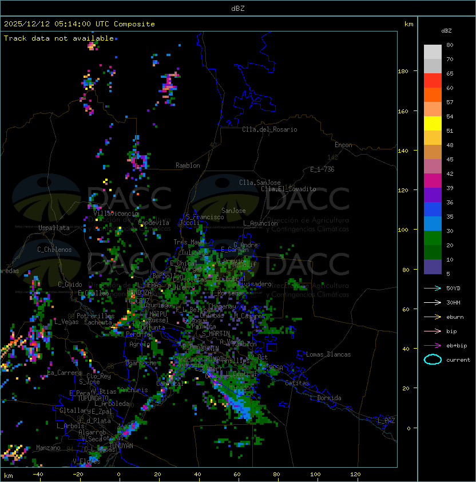Pick the dark orange 57–60 dBZ swatch

click(433, 94)
